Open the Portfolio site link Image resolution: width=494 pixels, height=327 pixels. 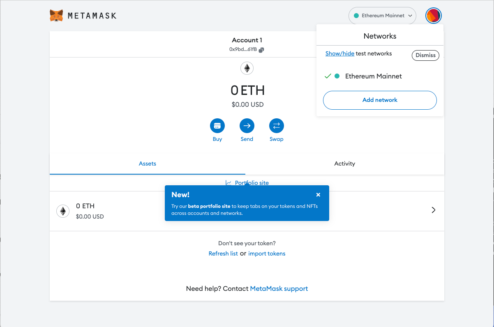pos(247,183)
